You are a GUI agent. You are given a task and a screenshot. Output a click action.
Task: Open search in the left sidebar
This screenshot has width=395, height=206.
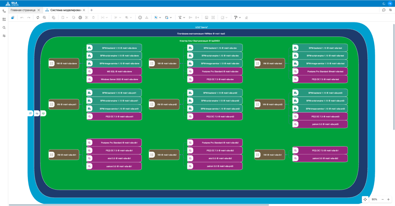click(x=4, y=28)
